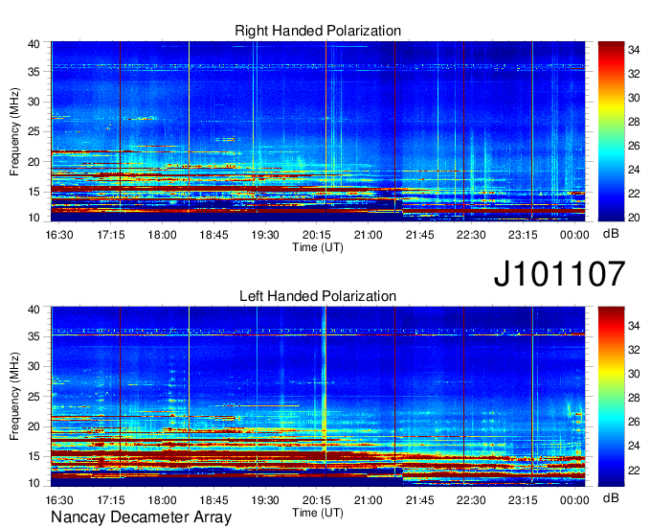
Task: Click the 19:30 time tick of Left Handed plot
Action: tap(265, 500)
